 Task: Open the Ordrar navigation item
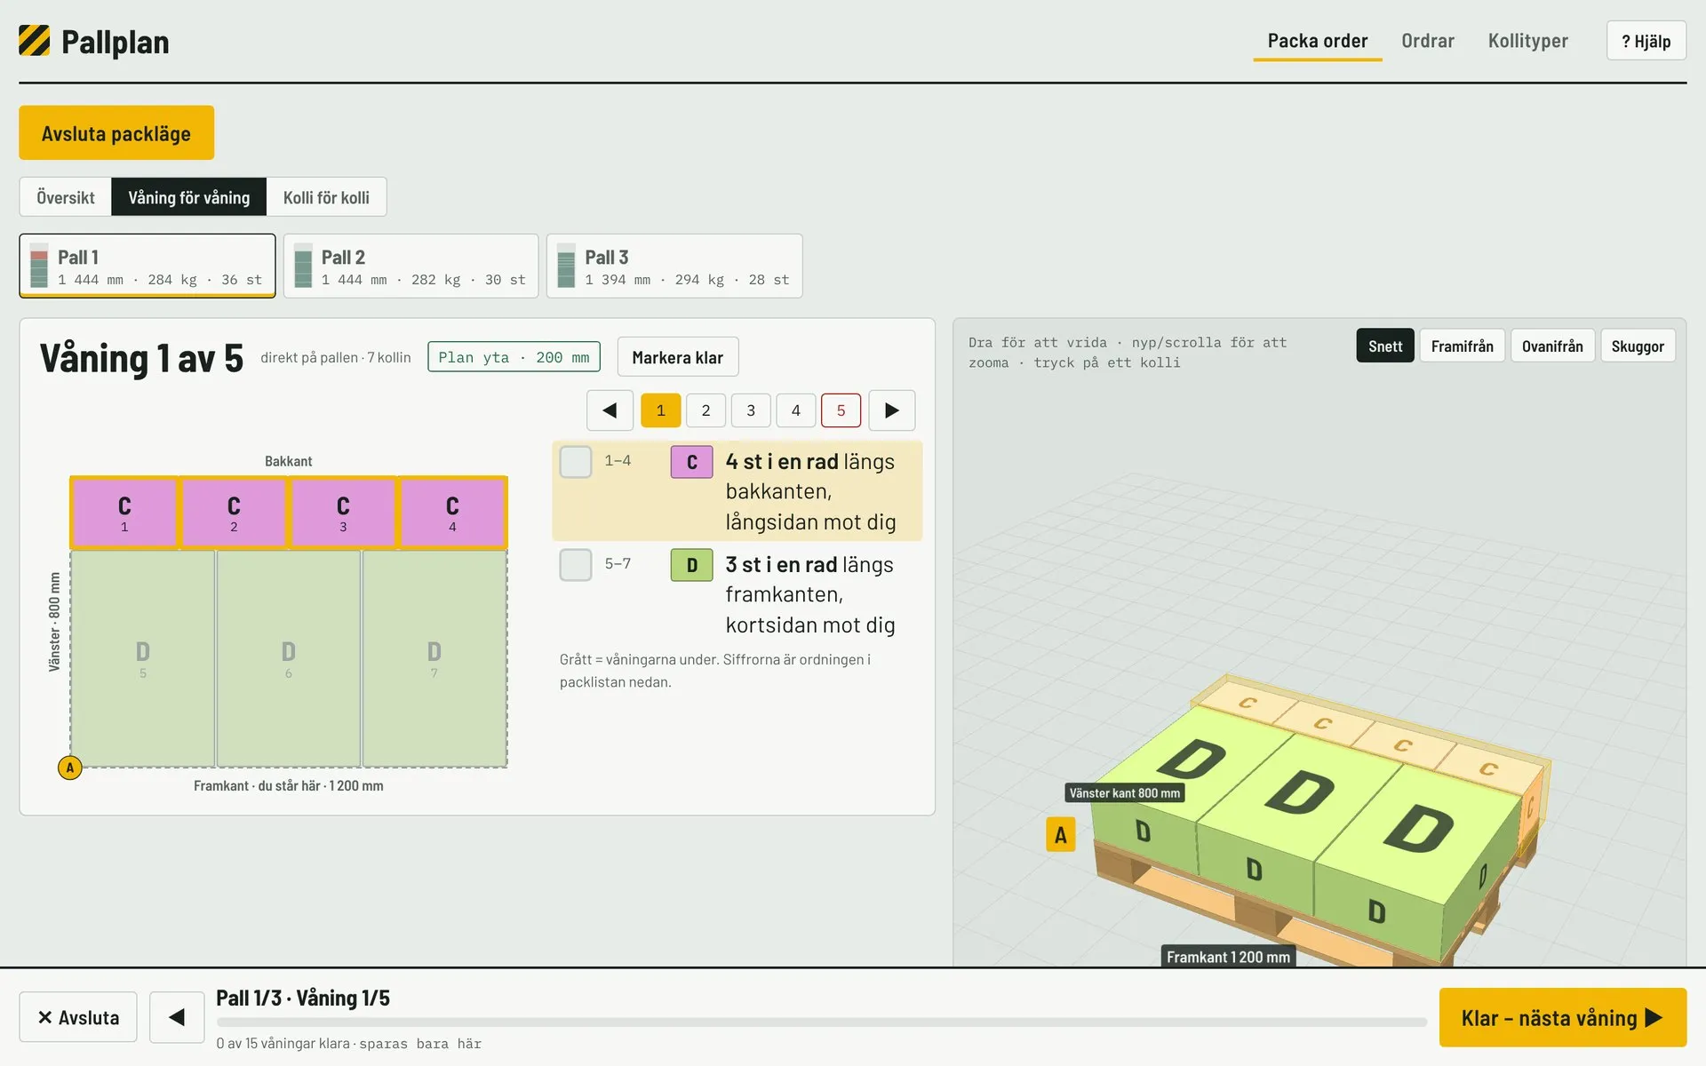[x=1428, y=41]
